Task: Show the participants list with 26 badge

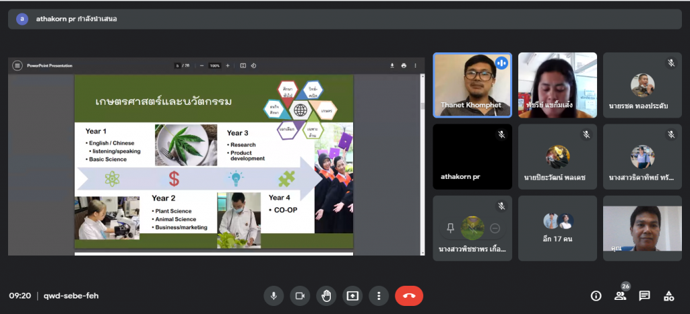Action: [620, 295]
